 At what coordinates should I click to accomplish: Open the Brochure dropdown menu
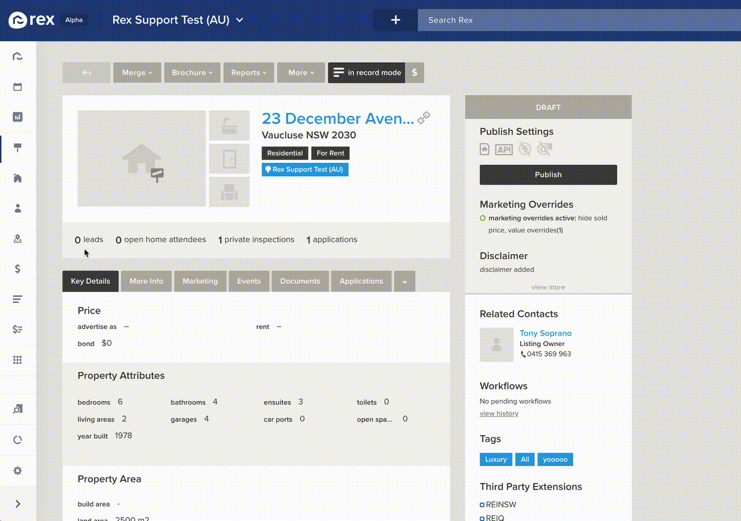click(192, 72)
